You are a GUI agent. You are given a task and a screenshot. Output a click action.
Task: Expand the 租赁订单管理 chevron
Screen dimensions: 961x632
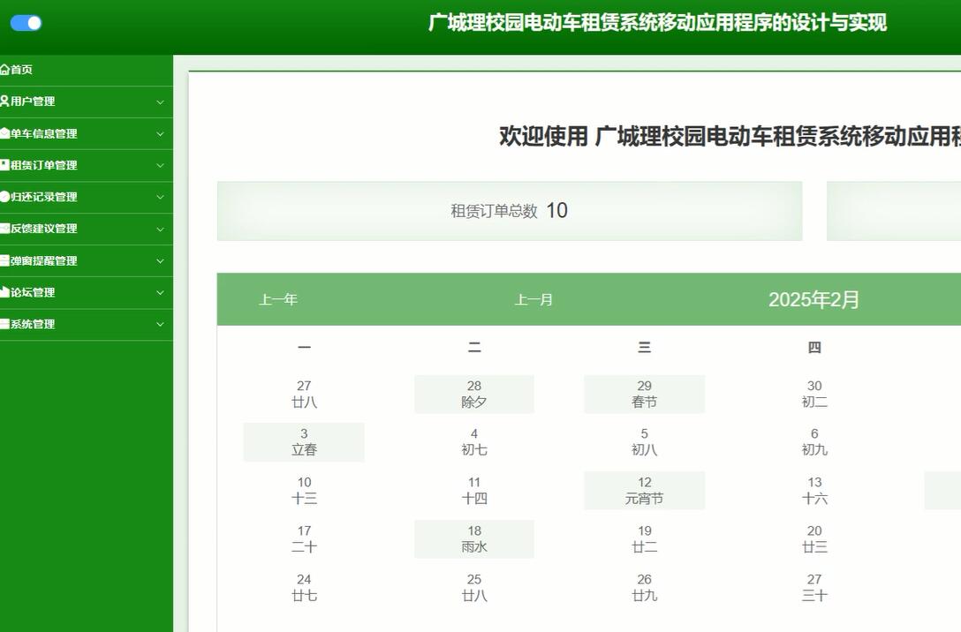(160, 165)
